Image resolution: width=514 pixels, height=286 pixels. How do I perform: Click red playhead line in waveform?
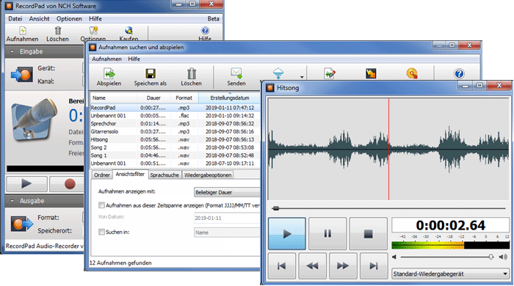point(388,149)
